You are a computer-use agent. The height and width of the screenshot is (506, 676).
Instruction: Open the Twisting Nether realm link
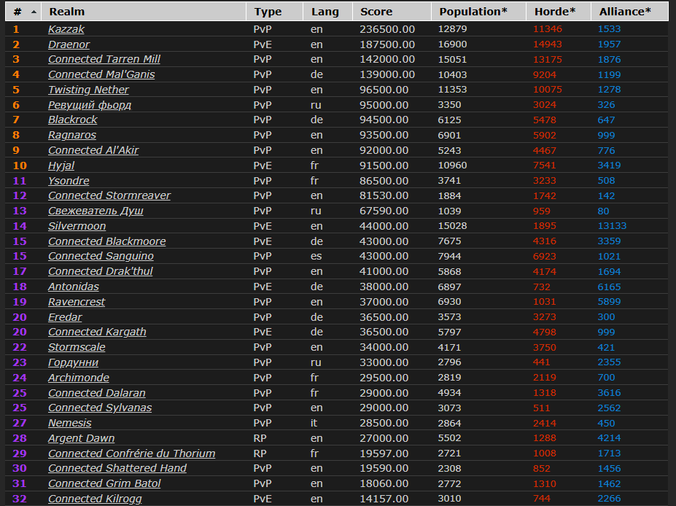[88, 90]
